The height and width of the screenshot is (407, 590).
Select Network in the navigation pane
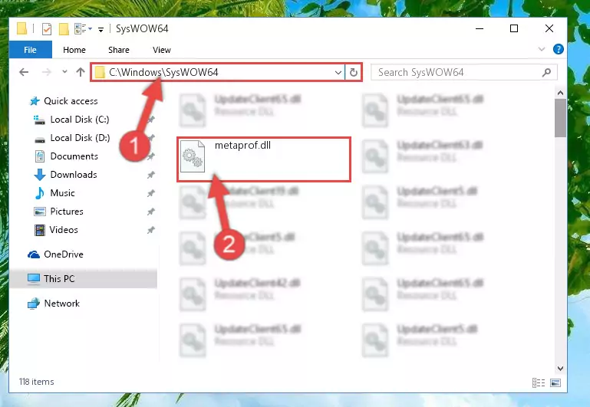point(61,304)
